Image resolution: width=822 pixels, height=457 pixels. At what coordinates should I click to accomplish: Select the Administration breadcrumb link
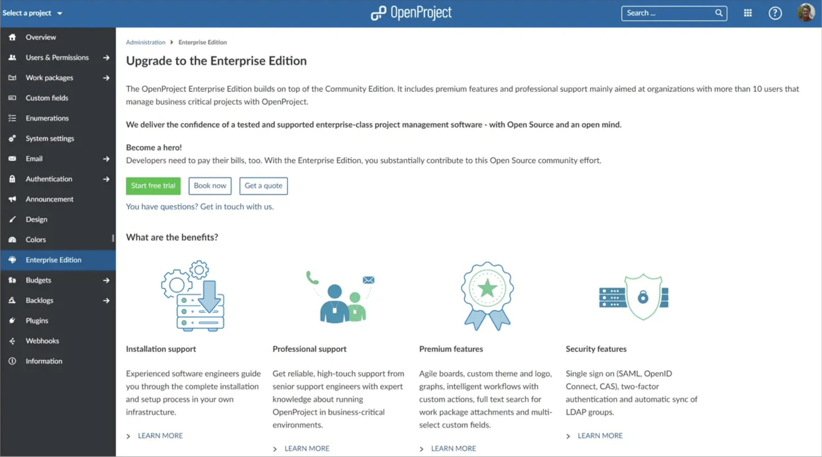[x=146, y=42]
